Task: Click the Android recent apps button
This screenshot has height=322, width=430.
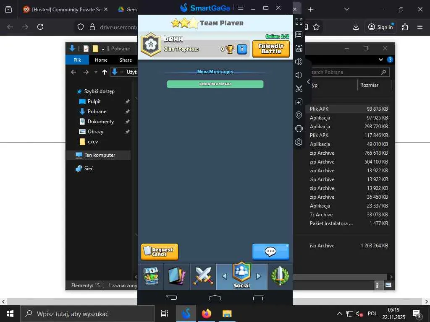Action: coord(259,297)
